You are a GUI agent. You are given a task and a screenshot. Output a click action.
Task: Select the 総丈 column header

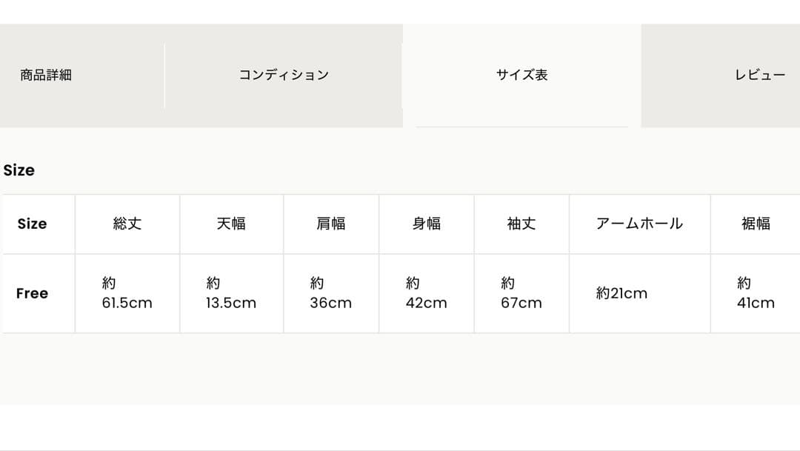coord(127,224)
